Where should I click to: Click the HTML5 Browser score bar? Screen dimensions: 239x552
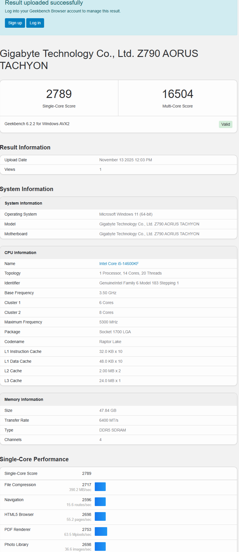click(x=100, y=516)
